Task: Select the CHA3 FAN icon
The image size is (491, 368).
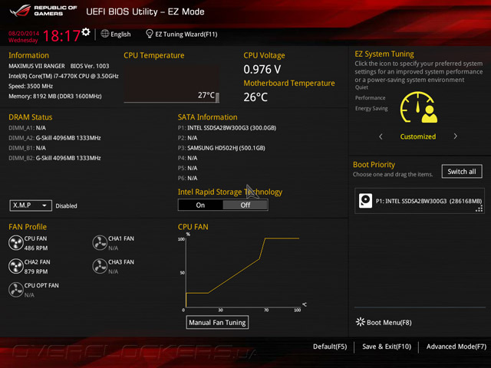Action: click(100, 266)
